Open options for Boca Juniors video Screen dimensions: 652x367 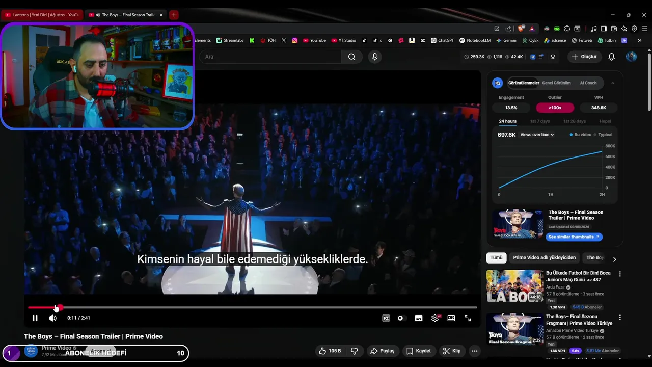pos(620,274)
